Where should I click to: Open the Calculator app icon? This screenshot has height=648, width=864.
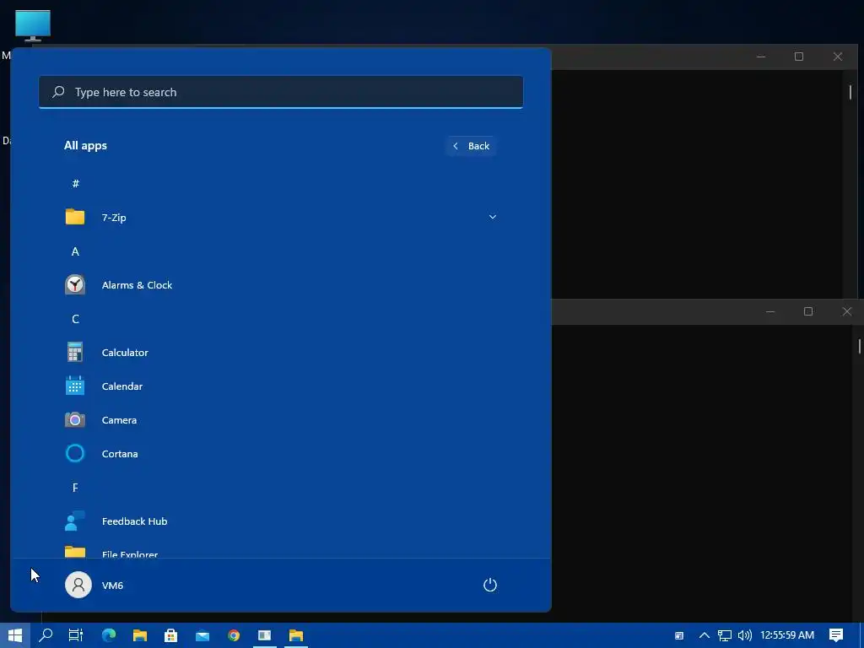tap(75, 352)
